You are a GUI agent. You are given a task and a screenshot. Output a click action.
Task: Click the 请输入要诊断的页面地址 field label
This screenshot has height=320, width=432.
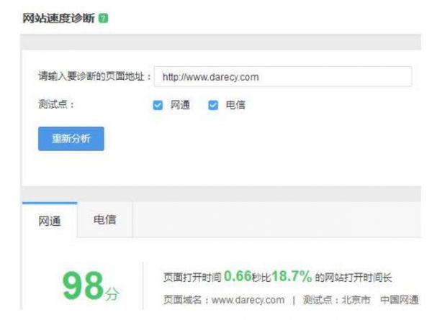[x=94, y=77]
